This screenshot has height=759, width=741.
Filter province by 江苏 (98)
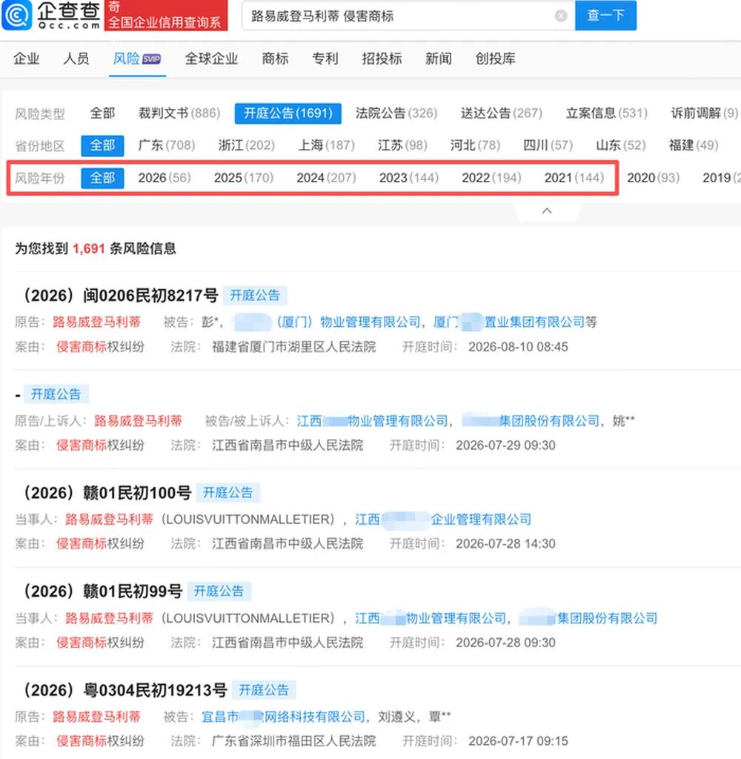402,145
